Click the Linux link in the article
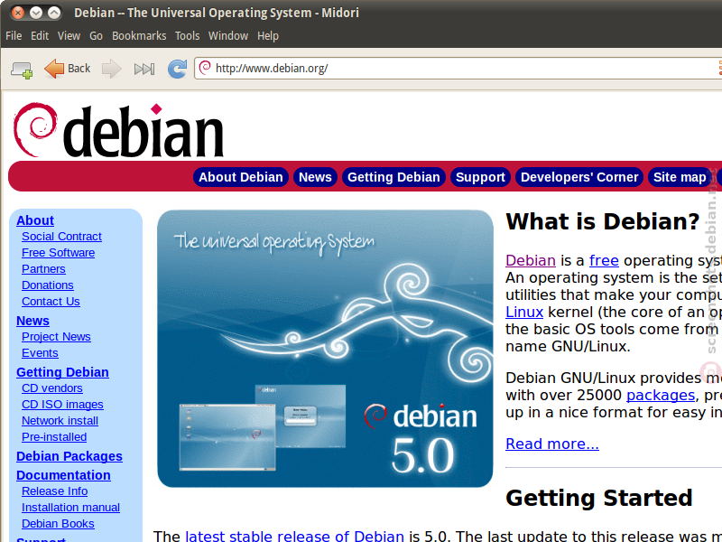722x542 pixels. pos(524,312)
